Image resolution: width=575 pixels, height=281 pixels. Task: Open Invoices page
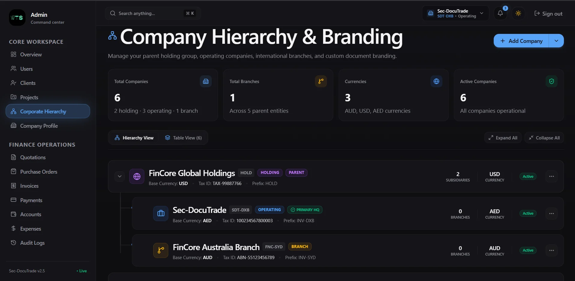pyautogui.click(x=48, y=186)
